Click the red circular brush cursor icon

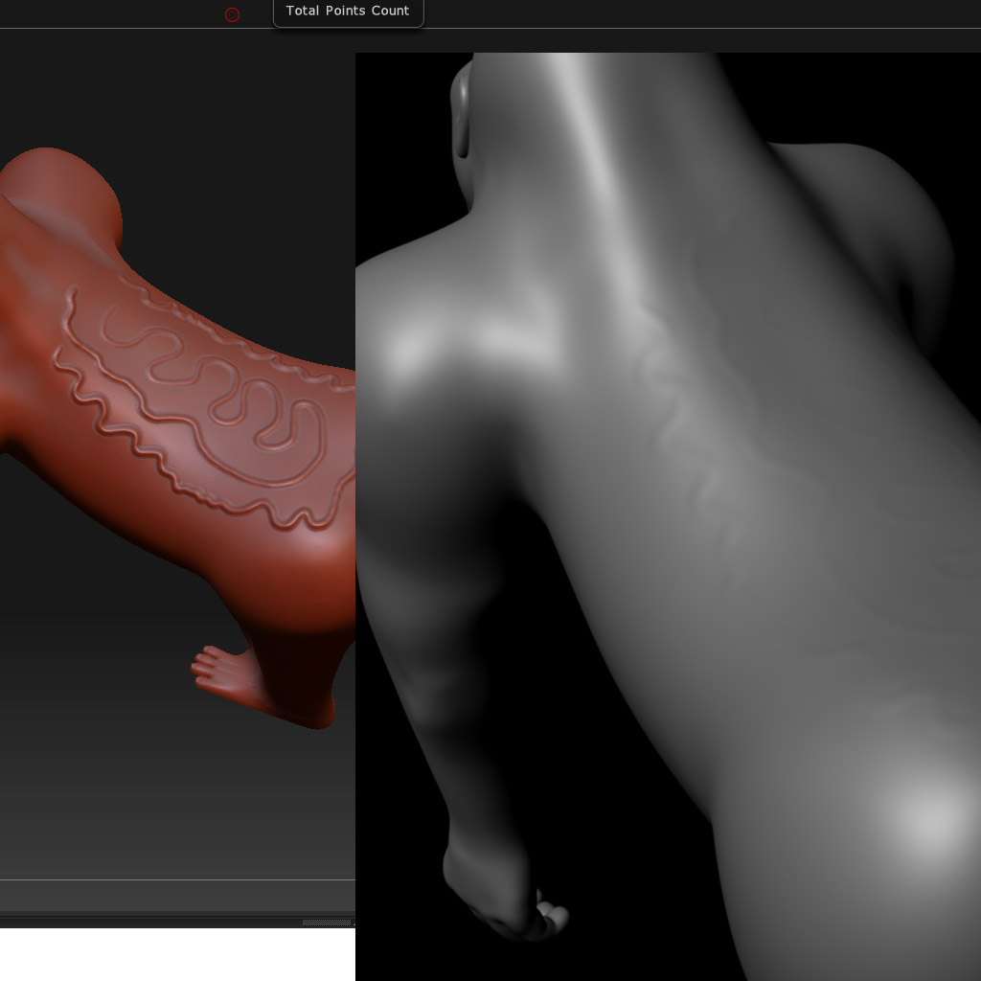[x=232, y=14]
